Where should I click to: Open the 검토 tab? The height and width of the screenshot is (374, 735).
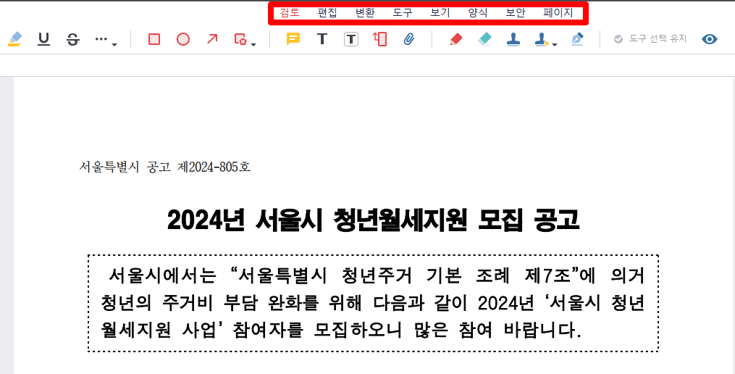[x=290, y=12]
